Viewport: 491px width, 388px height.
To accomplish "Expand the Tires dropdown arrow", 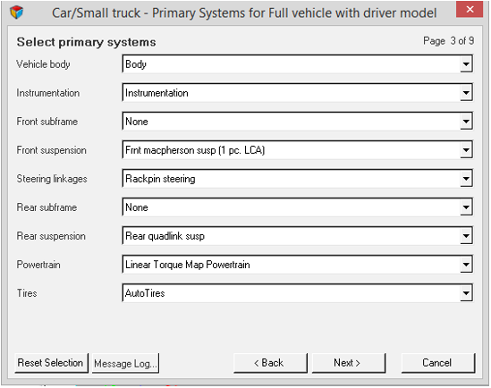I will [x=466, y=293].
